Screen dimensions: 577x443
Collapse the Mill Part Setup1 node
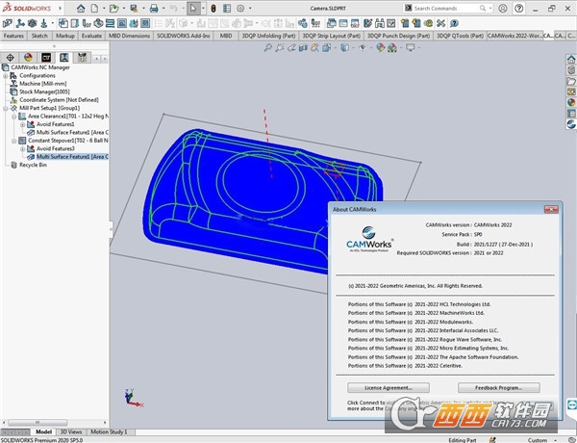tap(6, 108)
